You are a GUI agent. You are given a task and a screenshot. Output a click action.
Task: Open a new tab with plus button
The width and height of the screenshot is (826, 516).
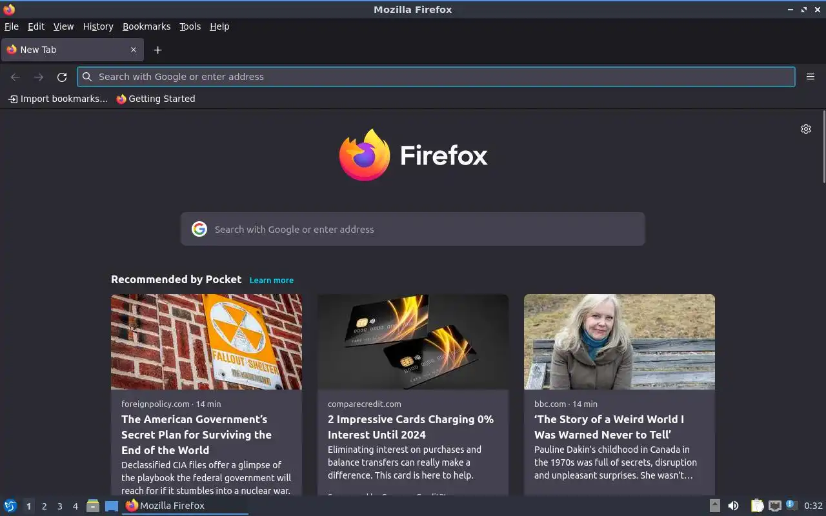coord(157,50)
